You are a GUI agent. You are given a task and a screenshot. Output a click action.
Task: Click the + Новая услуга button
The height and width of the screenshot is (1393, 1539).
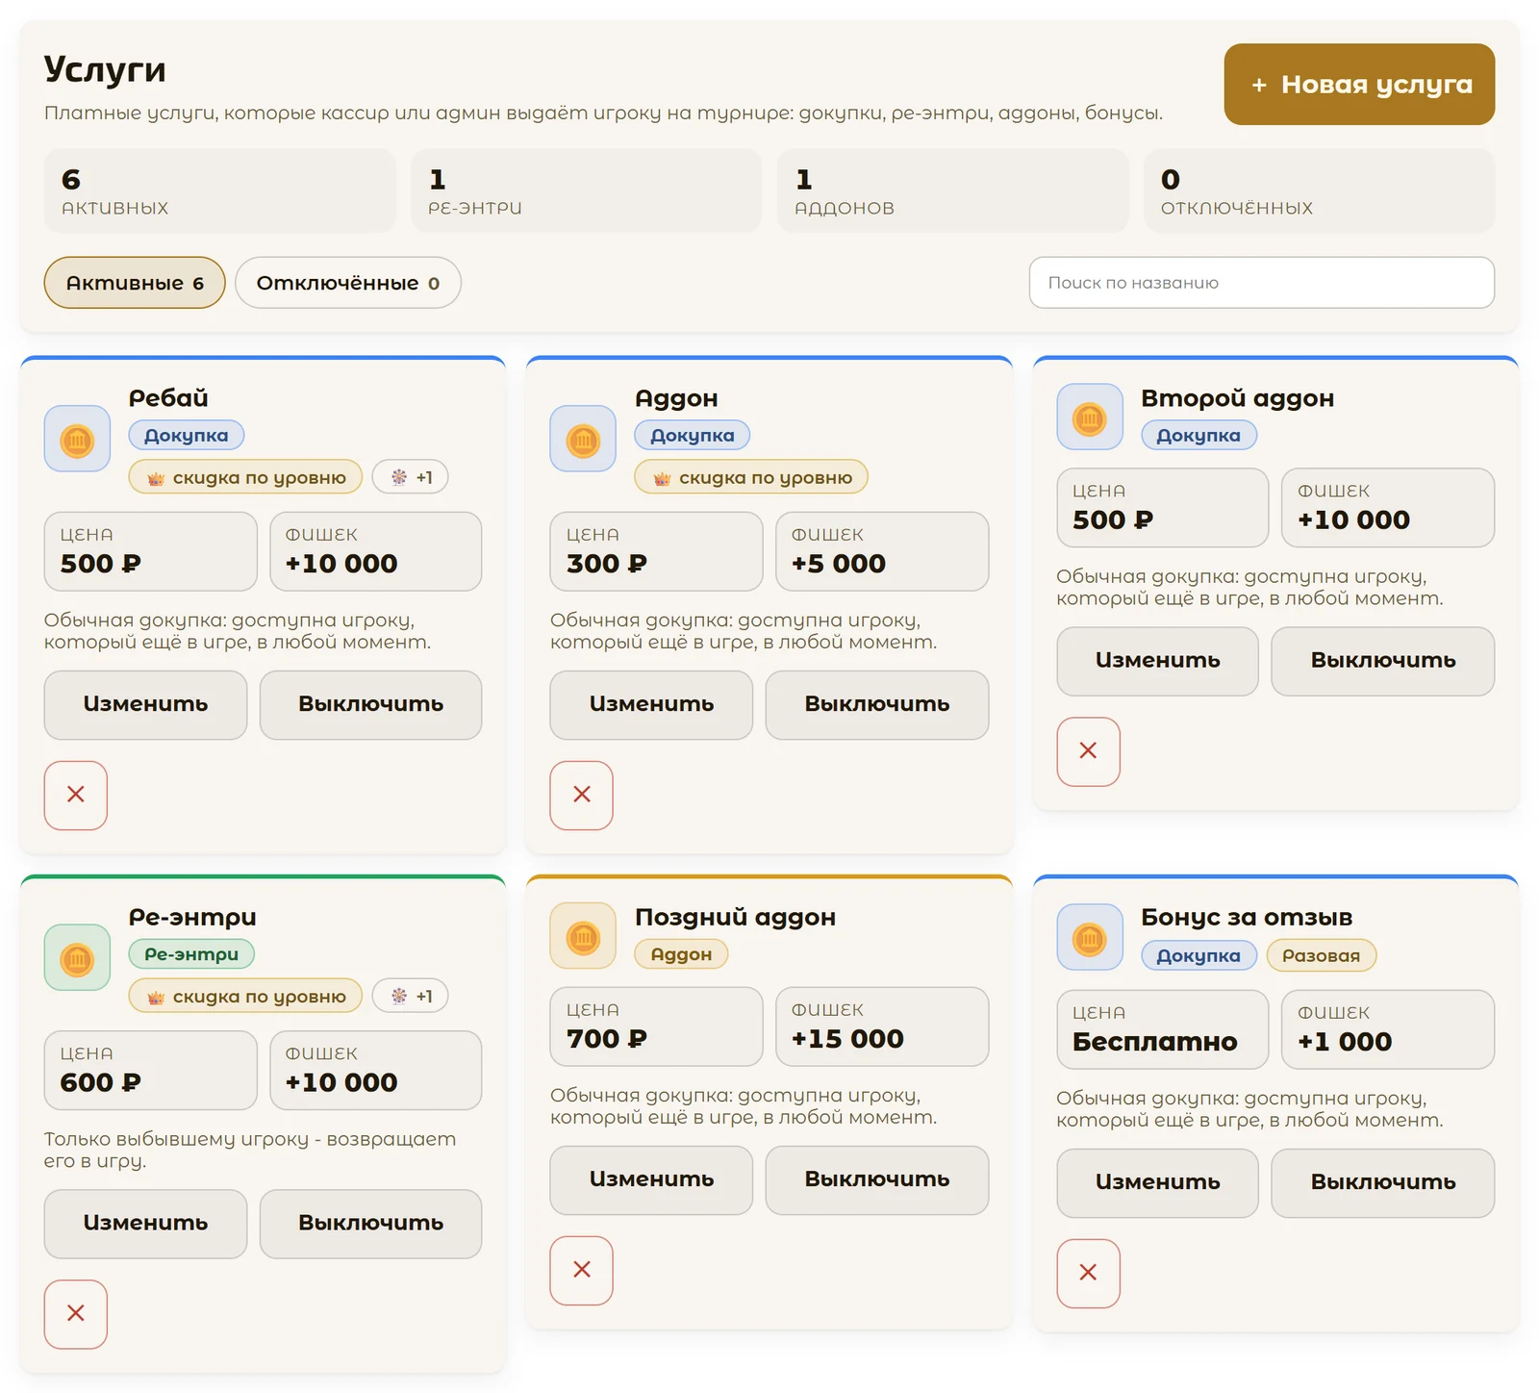click(x=1359, y=85)
